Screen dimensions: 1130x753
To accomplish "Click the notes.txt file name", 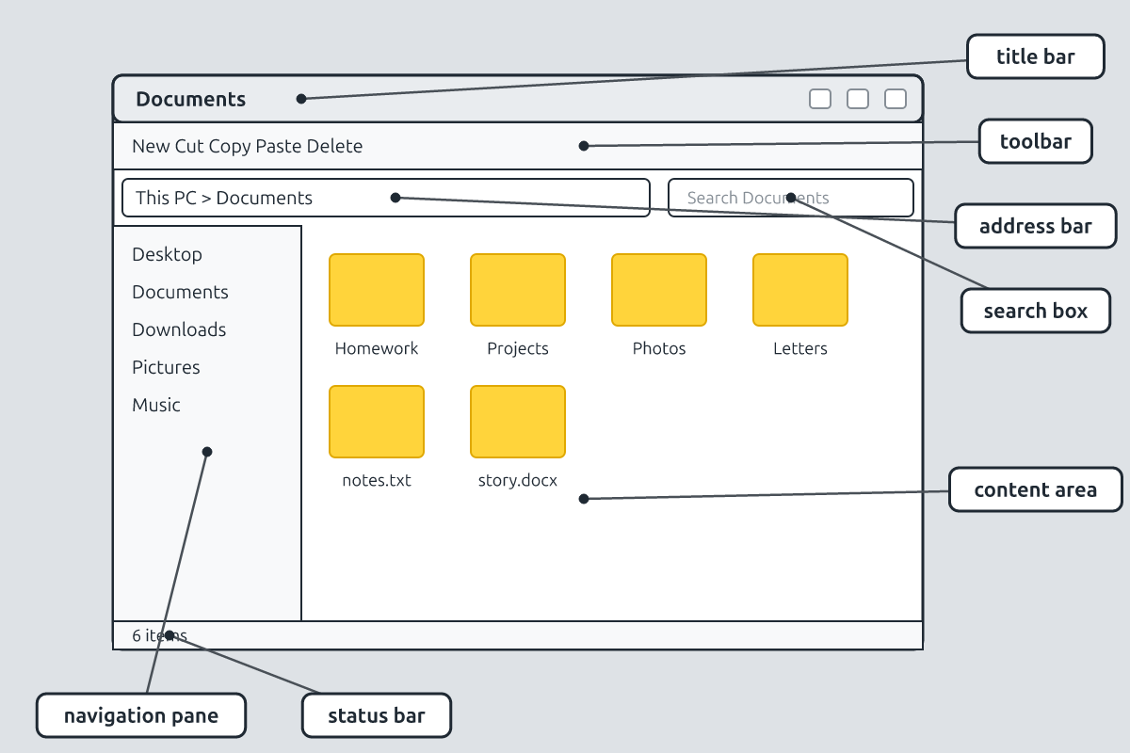I will tap(377, 480).
